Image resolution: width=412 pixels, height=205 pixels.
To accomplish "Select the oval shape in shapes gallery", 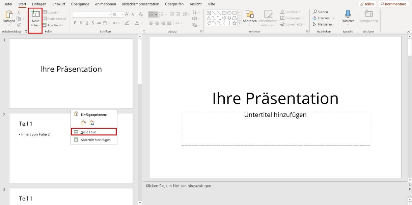I will [x=229, y=13].
